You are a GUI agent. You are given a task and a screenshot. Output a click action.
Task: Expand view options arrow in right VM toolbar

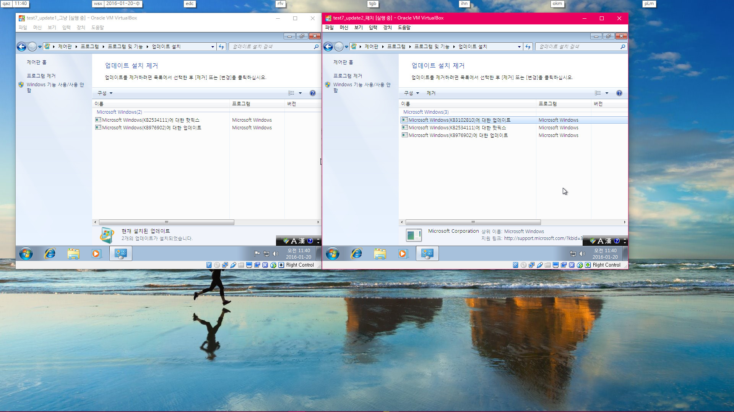607,93
